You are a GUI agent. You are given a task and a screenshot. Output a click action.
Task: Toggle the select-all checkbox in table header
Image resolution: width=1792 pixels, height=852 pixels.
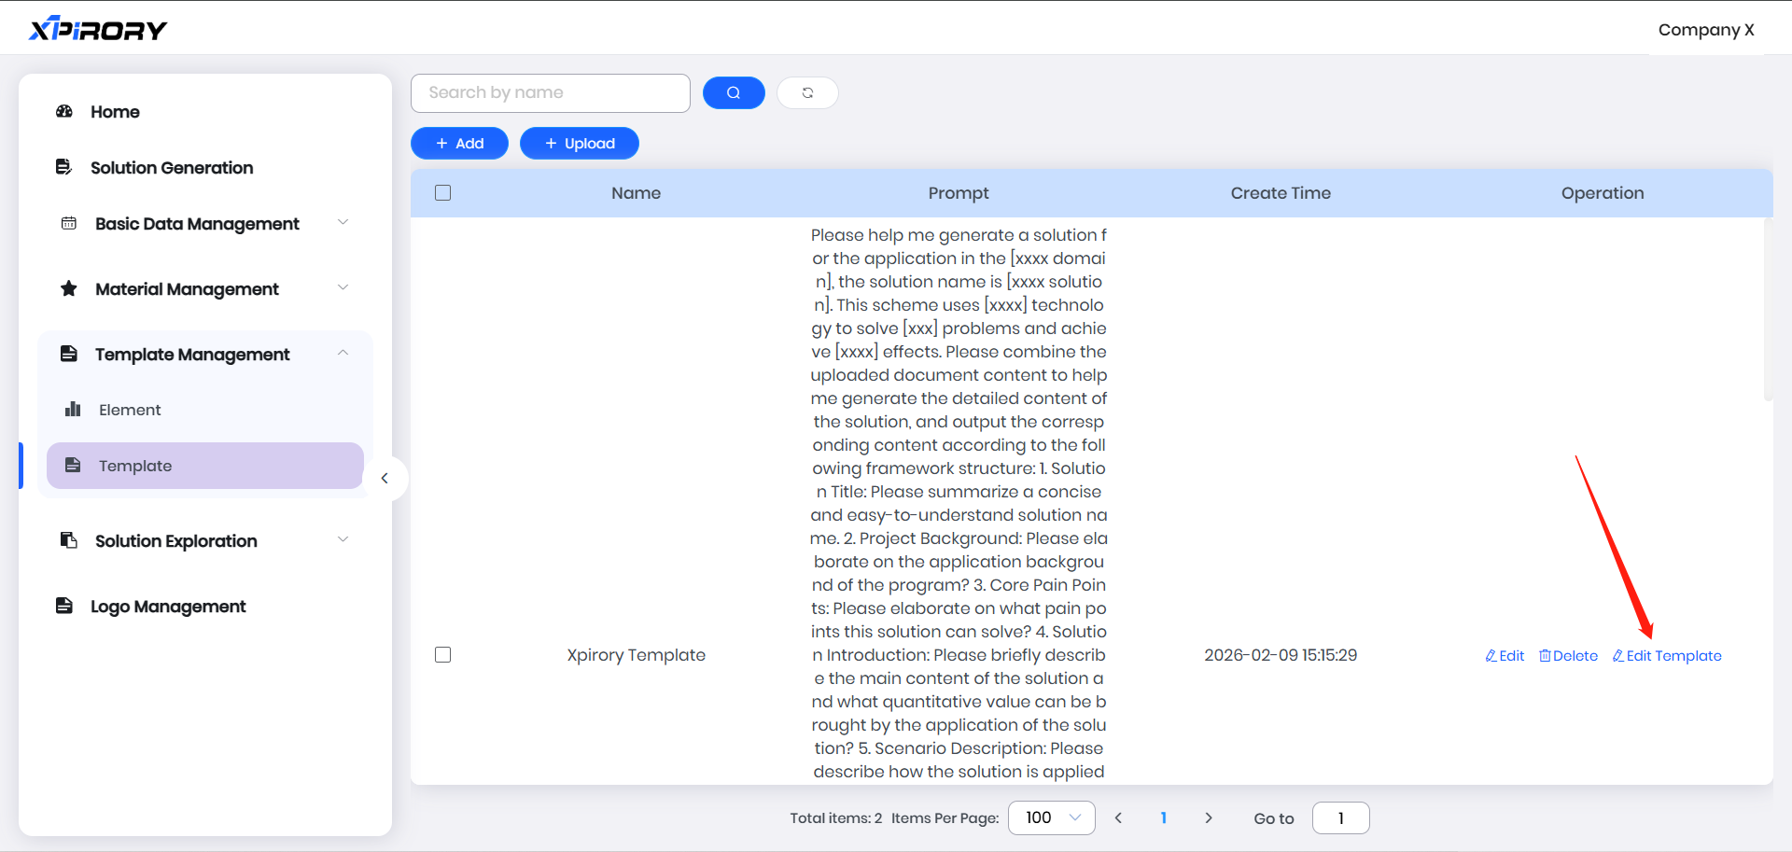pyautogui.click(x=443, y=193)
